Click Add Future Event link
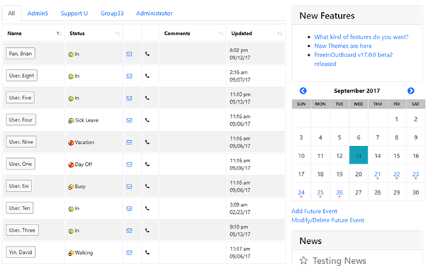 coord(315,211)
